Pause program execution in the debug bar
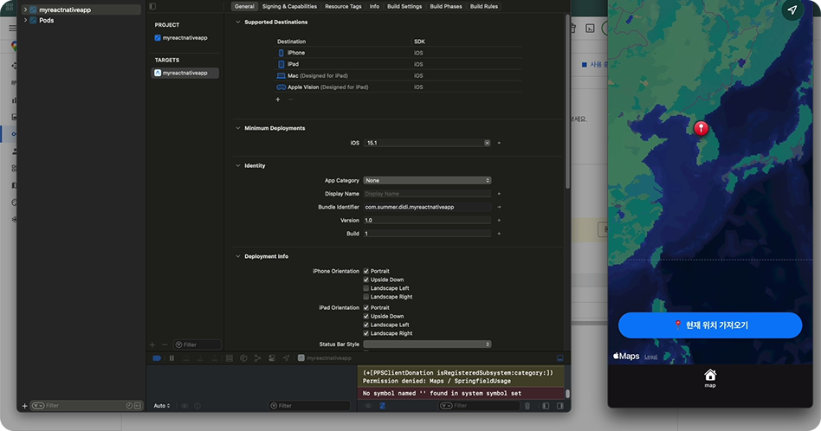Image resolution: width=821 pixels, height=431 pixels. tap(171, 357)
